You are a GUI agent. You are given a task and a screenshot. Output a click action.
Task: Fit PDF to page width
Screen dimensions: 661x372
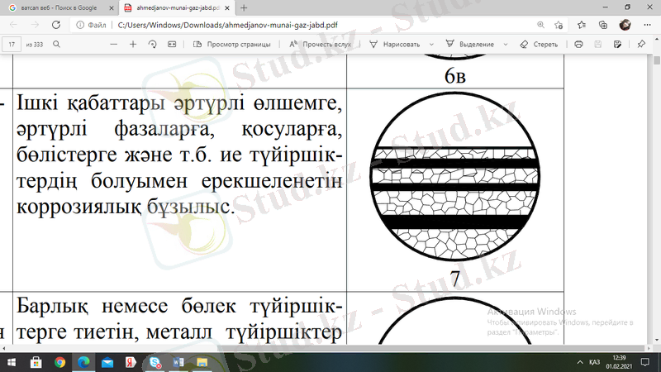(x=172, y=45)
